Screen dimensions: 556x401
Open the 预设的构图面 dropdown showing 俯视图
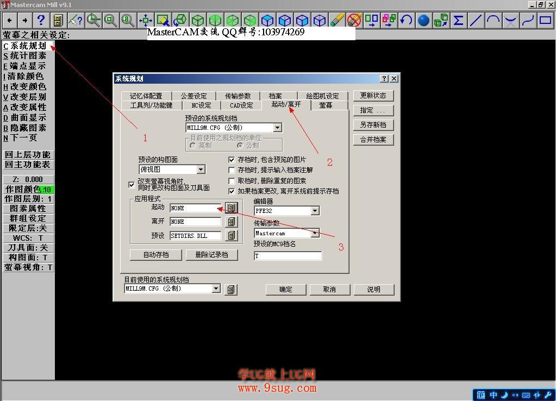tap(201, 170)
